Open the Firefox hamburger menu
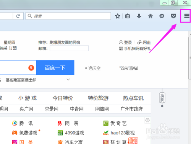This screenshot has height=144, width=191. (x=187, y=16)
